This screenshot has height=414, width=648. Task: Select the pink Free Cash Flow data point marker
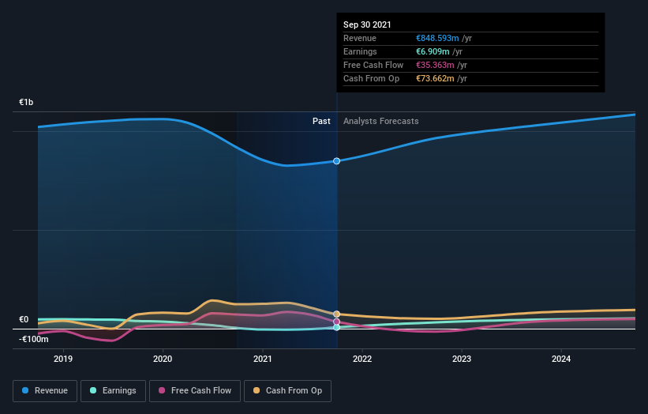coord(337,322)
